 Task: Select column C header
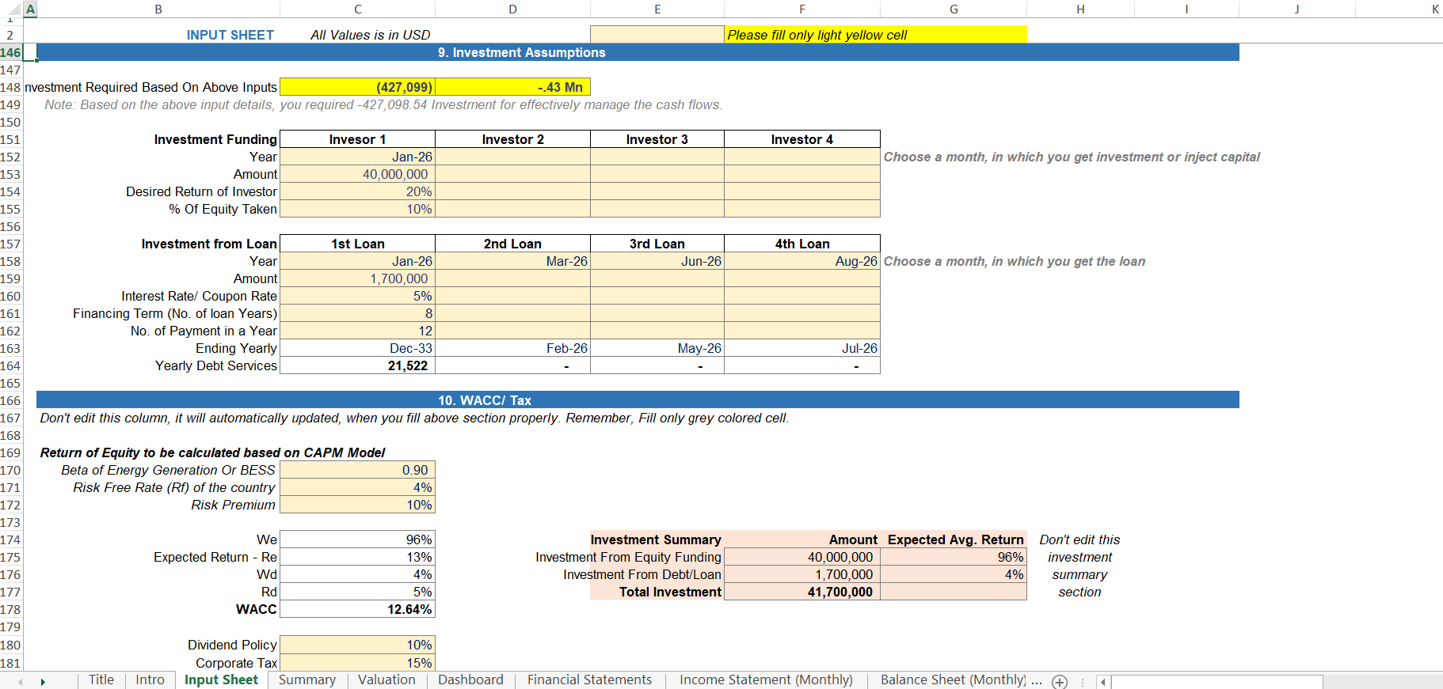[x=358, y=9]
